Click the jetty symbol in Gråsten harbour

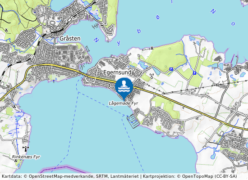point(95,26)
